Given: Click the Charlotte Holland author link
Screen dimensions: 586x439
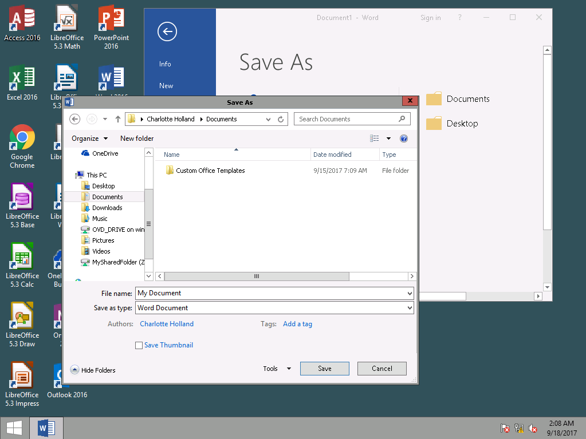Looking at the screenshot, I should click(167, 323).
